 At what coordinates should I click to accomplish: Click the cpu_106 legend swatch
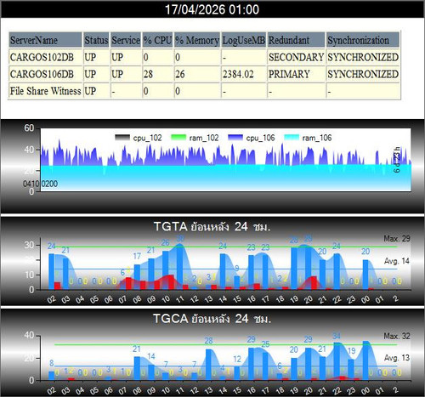point(235,138)
